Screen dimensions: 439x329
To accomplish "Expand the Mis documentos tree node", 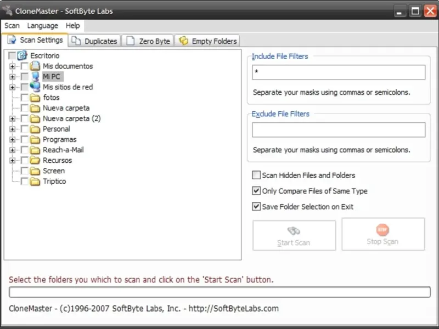I will (x=12, y=66).
